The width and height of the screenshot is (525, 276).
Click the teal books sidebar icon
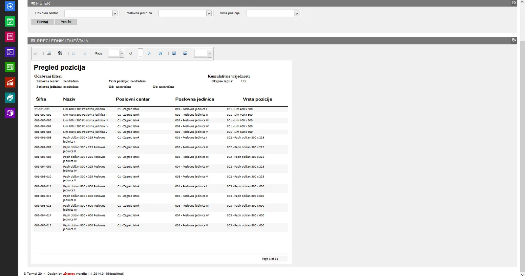pos(10,98)
